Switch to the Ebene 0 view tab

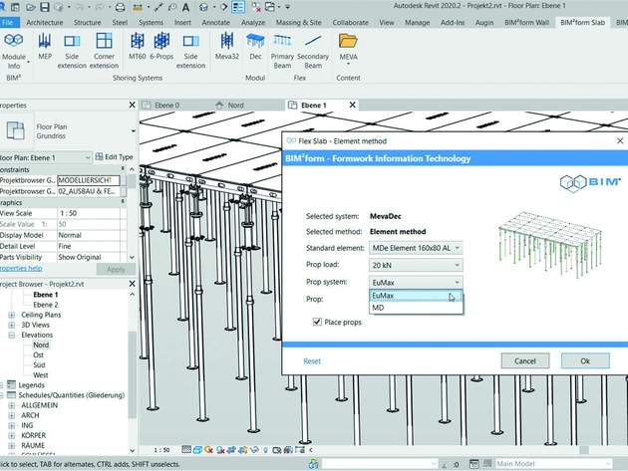tap(166, 106)
